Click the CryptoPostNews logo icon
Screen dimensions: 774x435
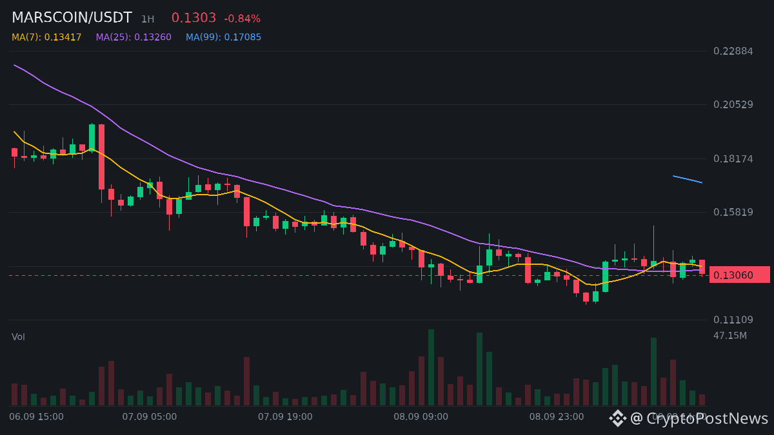click(618, 418)
